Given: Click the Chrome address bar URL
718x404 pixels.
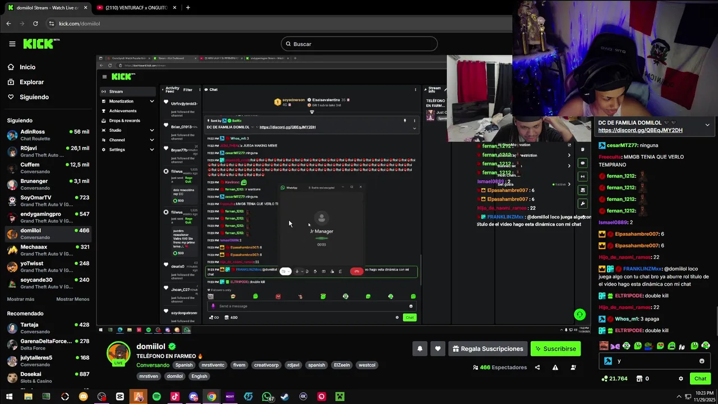Looking at the screenshot, I should click(79, 24).
